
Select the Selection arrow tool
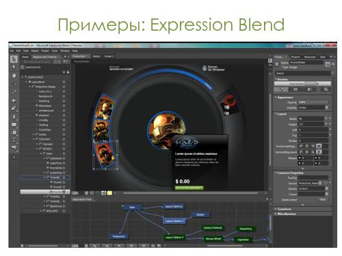pyautogui.click(x=14, y=59)
